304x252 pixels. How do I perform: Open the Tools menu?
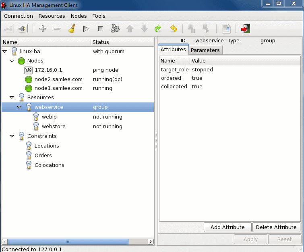pyautogui.click(x=99, y=16)
